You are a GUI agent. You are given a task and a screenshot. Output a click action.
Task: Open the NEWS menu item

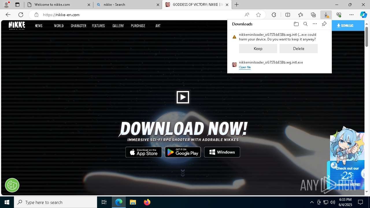point(39,26)
